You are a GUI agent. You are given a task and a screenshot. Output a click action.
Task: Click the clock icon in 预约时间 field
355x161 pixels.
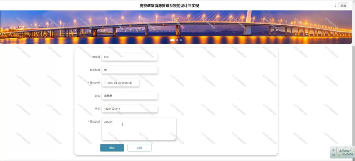point(105,83)
